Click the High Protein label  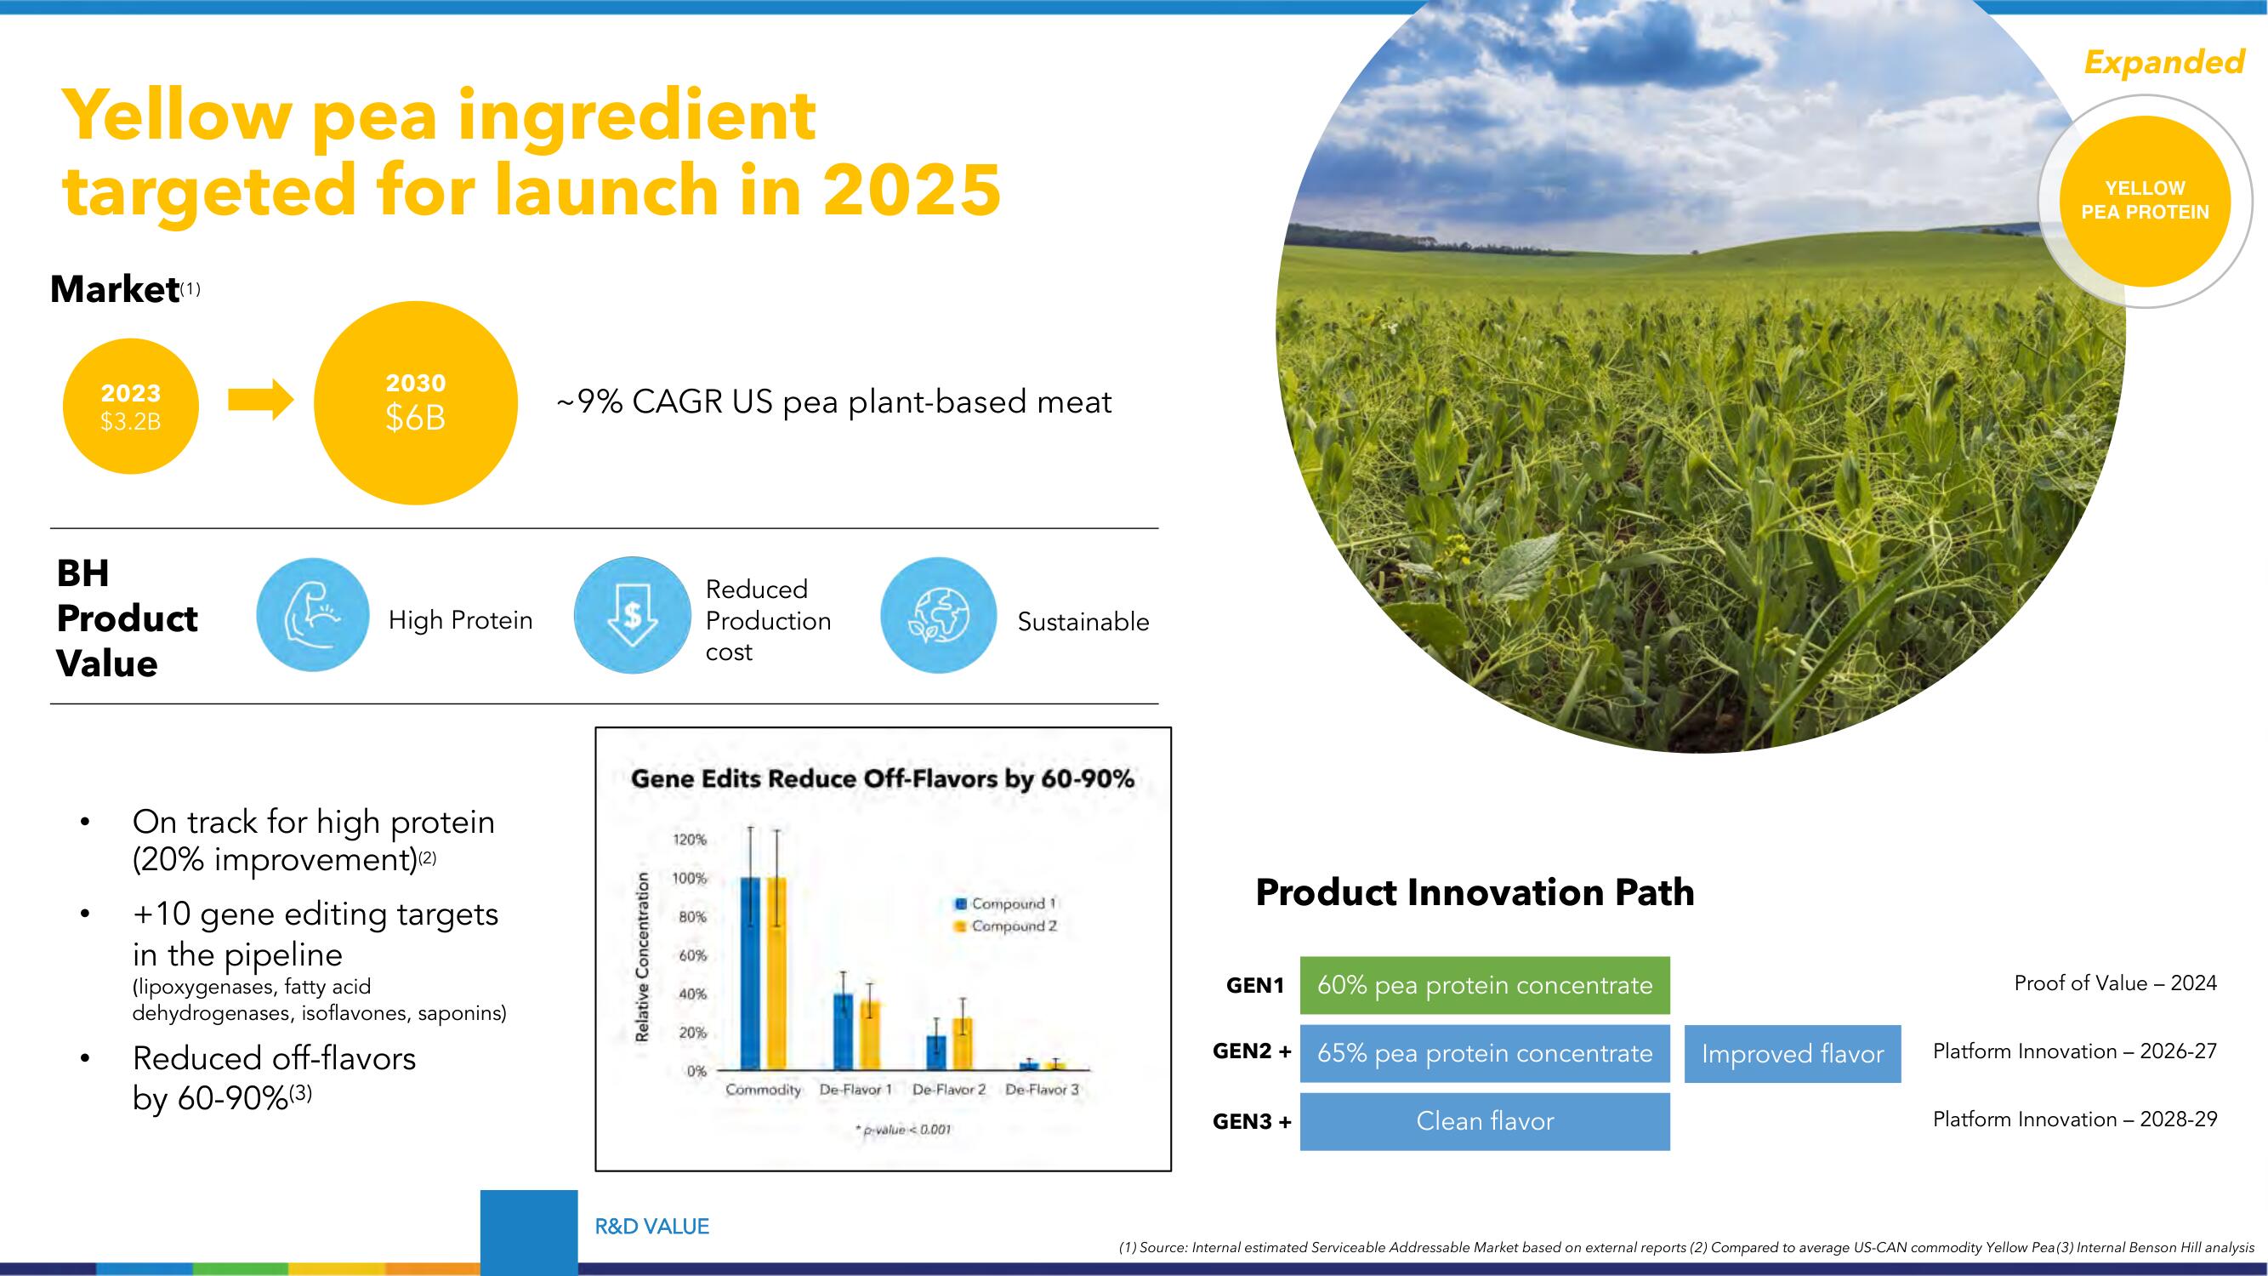click(x=460, y=620)
